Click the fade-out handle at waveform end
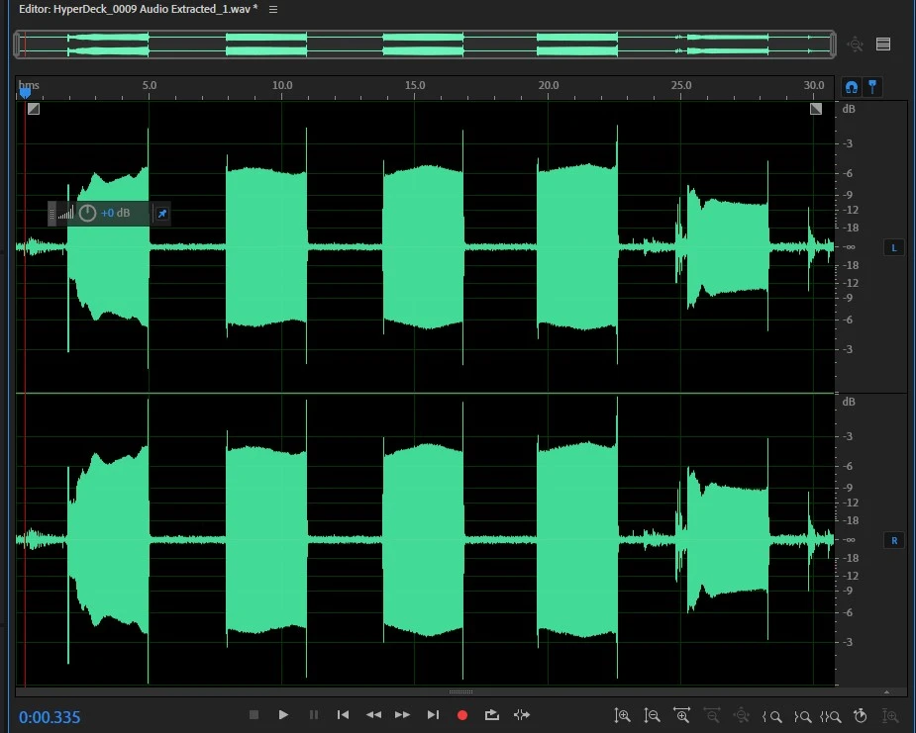916x733 pixels. click(x=816, y=109)
